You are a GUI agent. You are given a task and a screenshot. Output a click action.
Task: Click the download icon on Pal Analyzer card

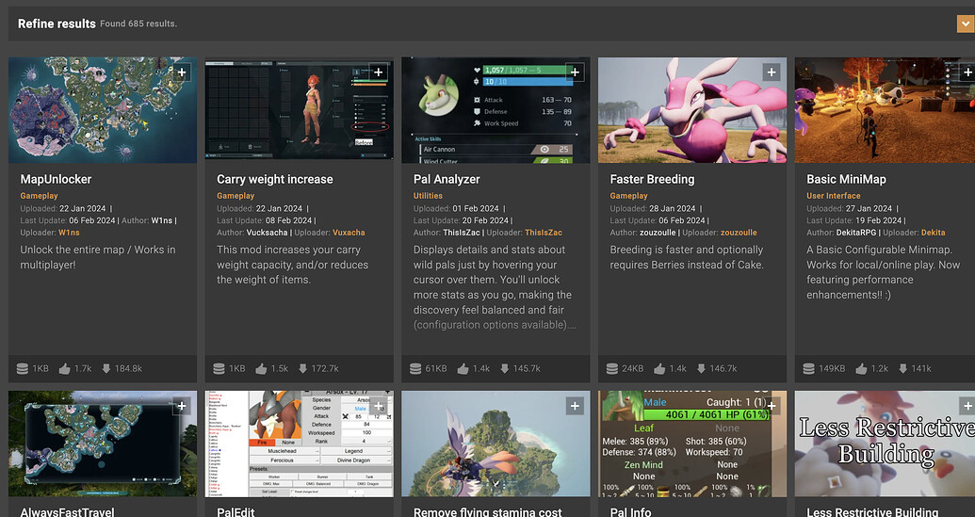504,368
